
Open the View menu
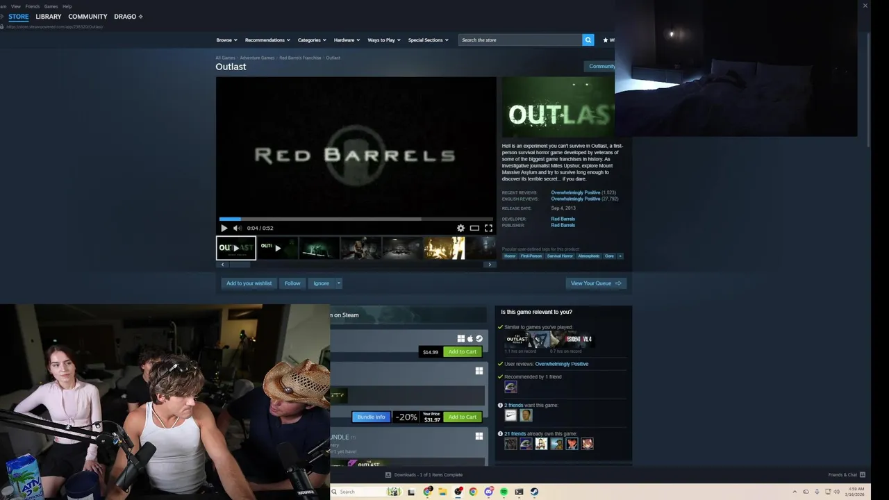coord(16,6)
